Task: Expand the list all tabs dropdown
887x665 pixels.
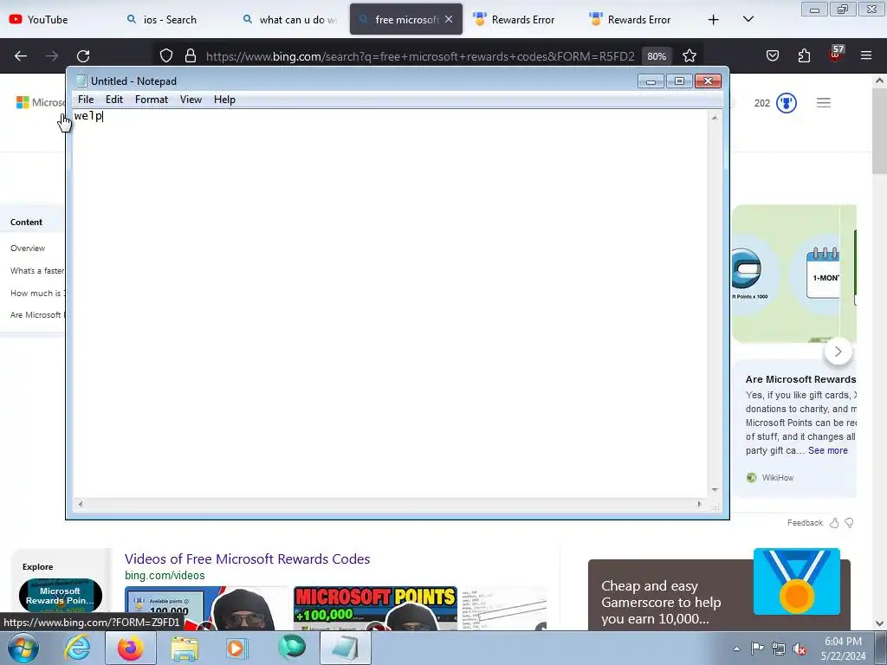Action: pyautogui.click(x=748, y=19)
